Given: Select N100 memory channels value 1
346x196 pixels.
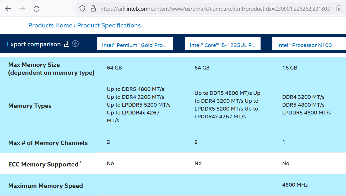Looking at the screenshot, I should click(284, 142).
